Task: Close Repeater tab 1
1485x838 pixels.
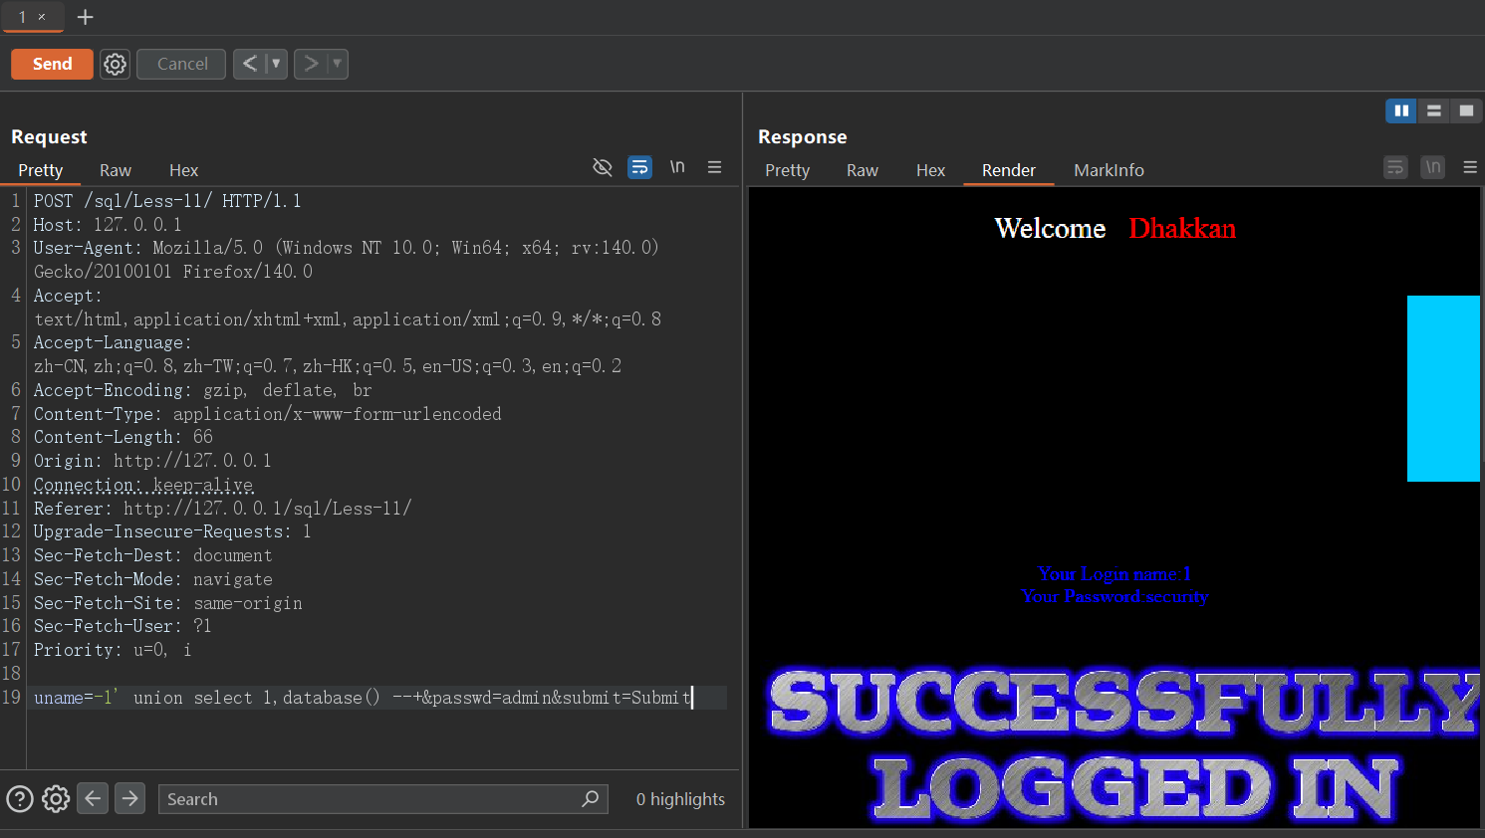Action: click(x=42, y=17)
